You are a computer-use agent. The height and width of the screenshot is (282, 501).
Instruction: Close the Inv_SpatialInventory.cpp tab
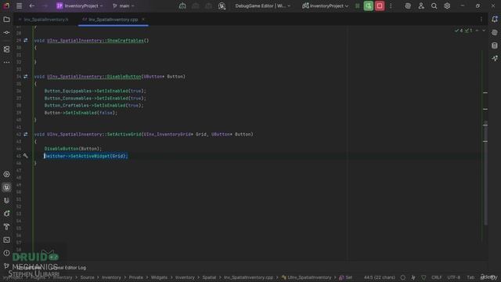[143, 20]
